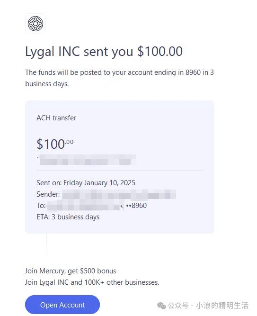Click the 小浪的精明生活 watermark name

click(x=222, y=306)
